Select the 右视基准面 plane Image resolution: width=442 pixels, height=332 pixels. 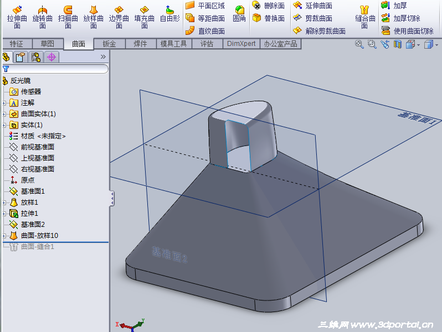[x=32, y=169]
